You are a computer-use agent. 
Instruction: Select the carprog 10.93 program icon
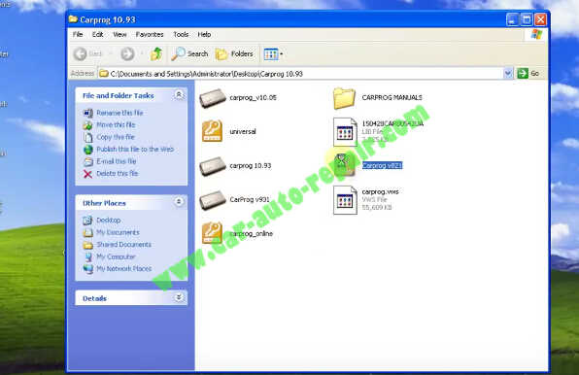click(213, 166)
